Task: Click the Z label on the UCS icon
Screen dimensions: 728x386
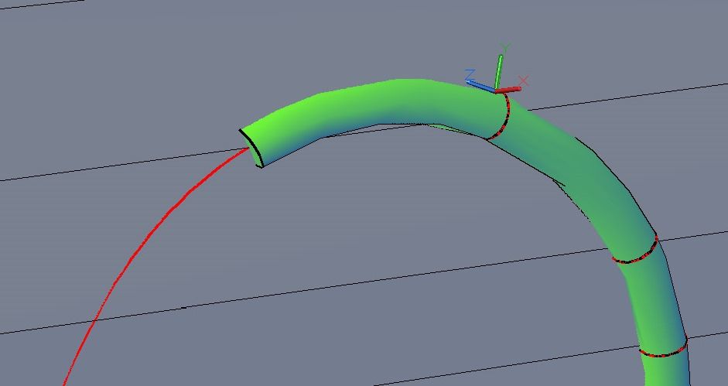Action: pos(470,74)
